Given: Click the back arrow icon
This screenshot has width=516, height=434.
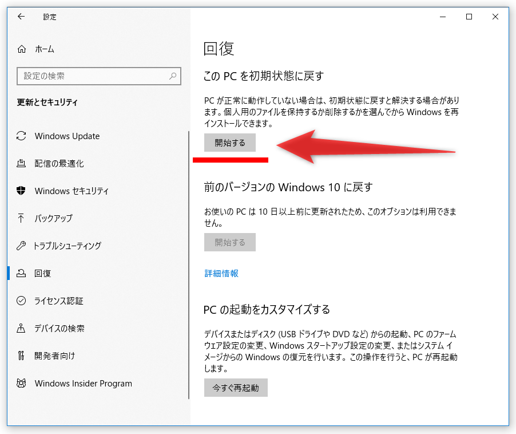Looking at the screenshot, I should tap(21, 17).
